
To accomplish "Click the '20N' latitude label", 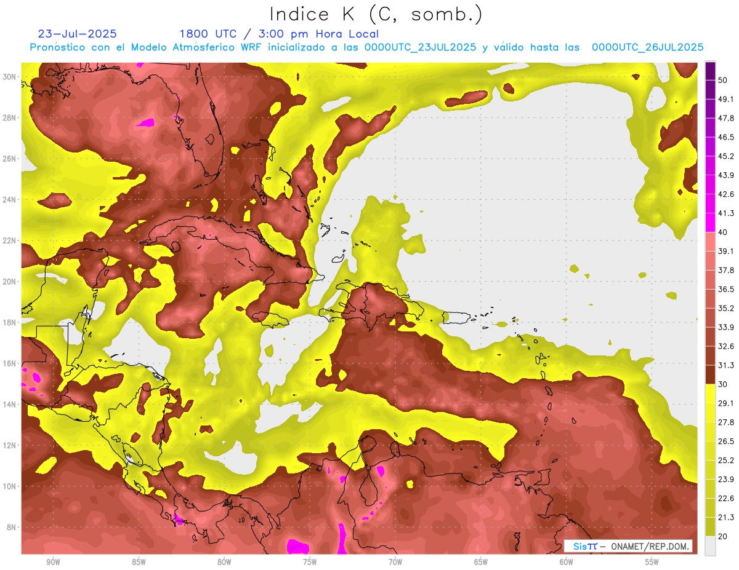I will [x=9, y=282].
